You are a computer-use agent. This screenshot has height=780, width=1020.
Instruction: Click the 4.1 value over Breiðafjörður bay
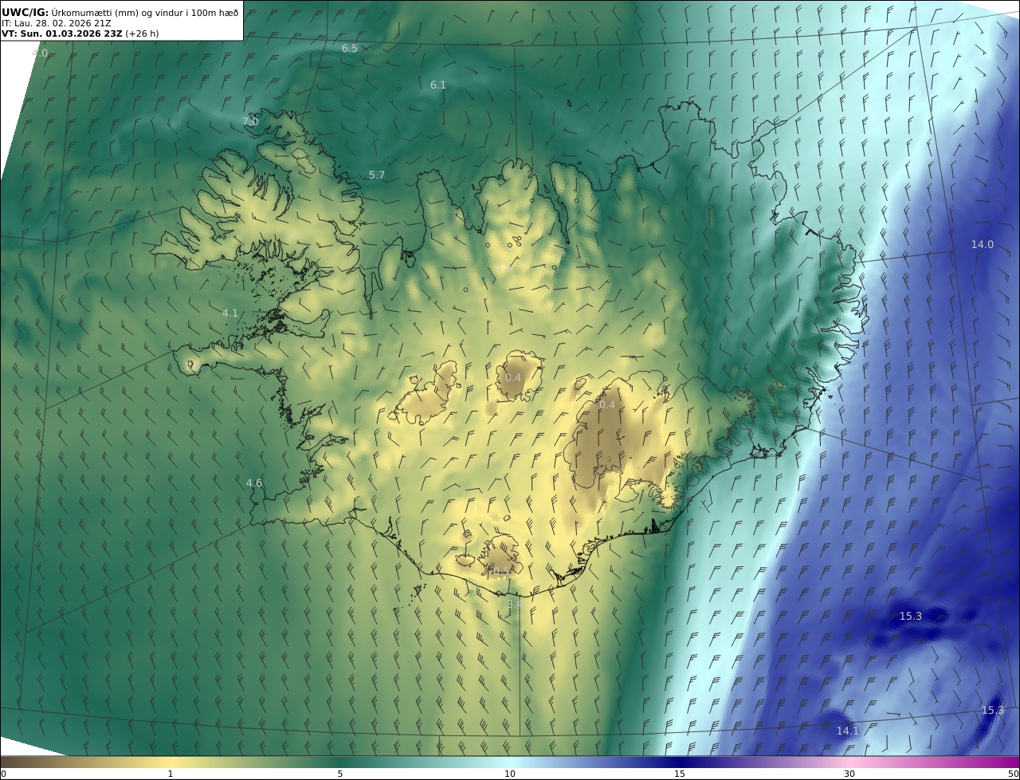click(x=230, y=313)
